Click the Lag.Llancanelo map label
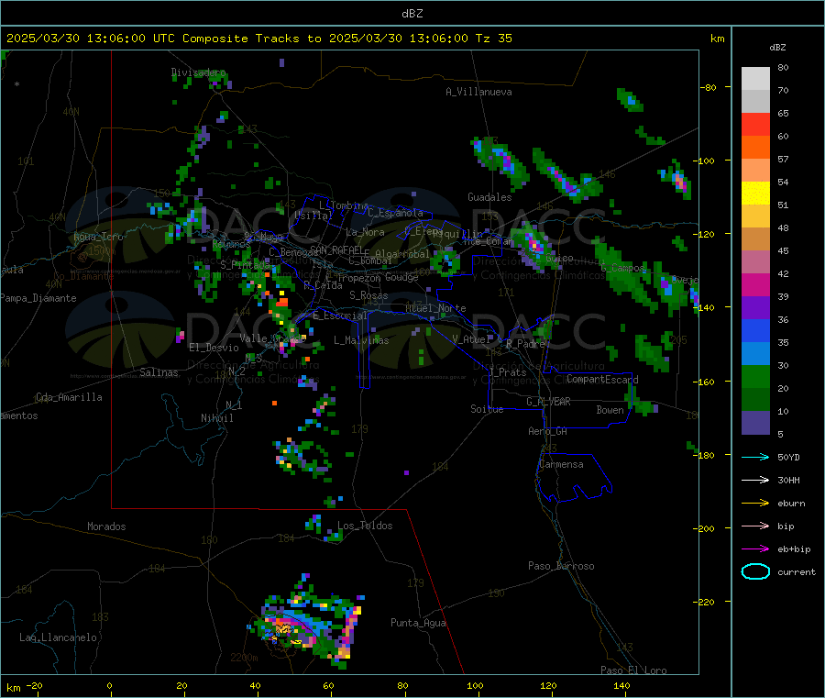This screenshot has height=698, width=825. [x=58, y=637]
